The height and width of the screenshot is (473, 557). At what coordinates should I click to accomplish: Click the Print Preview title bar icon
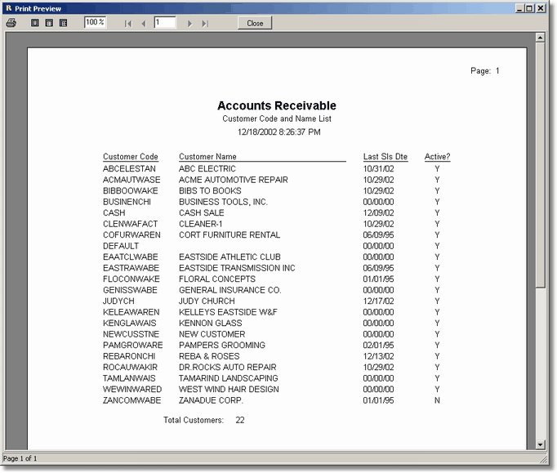pos(9,8)
